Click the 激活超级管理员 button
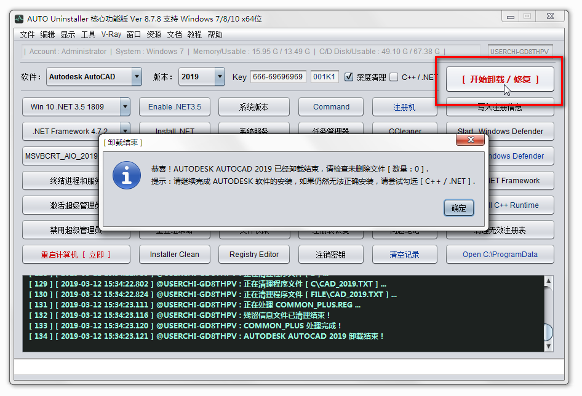This screenshot has height=396, width=582. click(x=62, y=205)
